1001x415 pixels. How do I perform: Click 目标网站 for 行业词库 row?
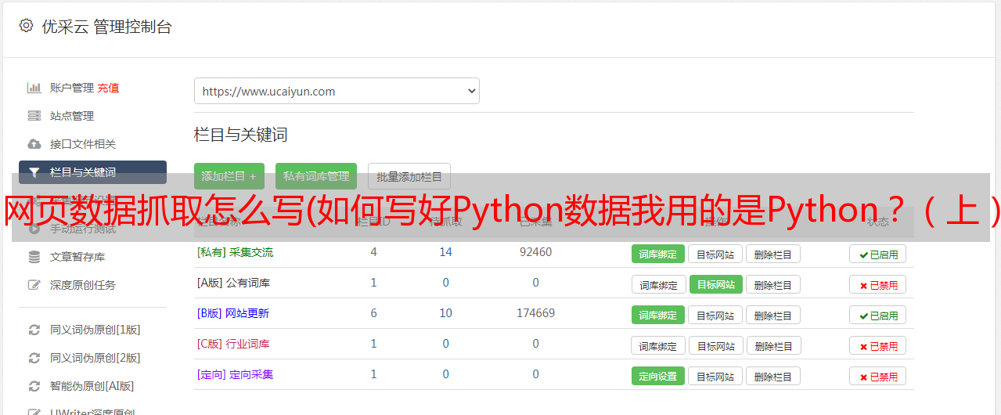(x=717, y=345)
